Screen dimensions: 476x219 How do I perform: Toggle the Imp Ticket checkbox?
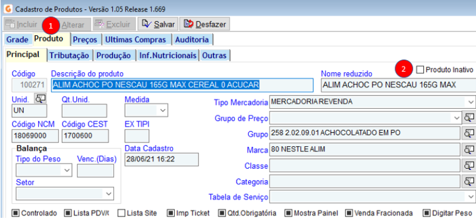click(171, 213)
